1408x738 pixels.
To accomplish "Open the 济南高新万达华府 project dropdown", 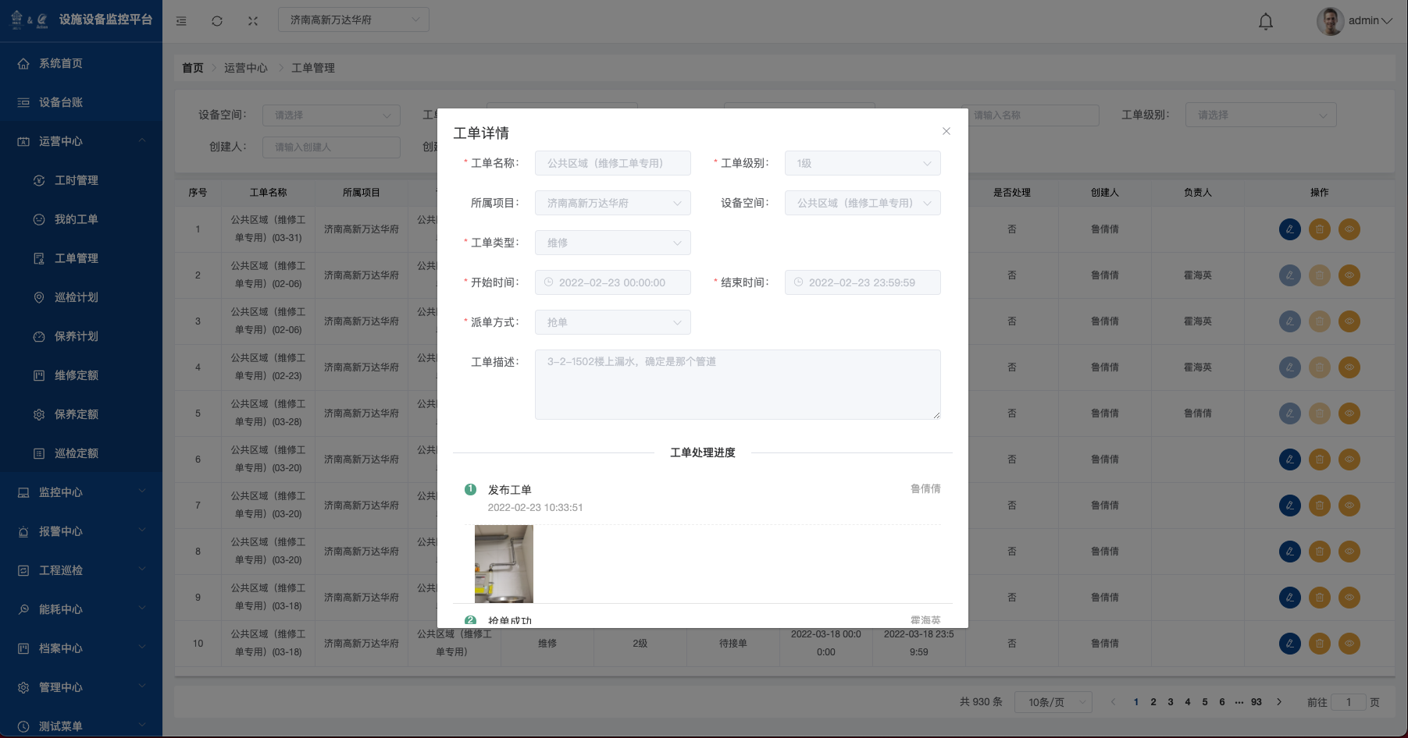I will 353,20.
